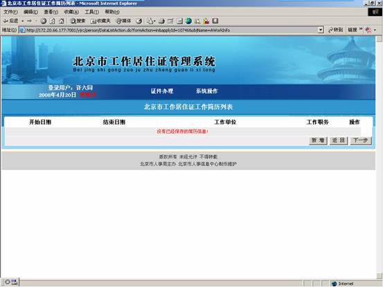Expand the Mail button dropdown arrow
383x287 pixels.
point(154,21)
